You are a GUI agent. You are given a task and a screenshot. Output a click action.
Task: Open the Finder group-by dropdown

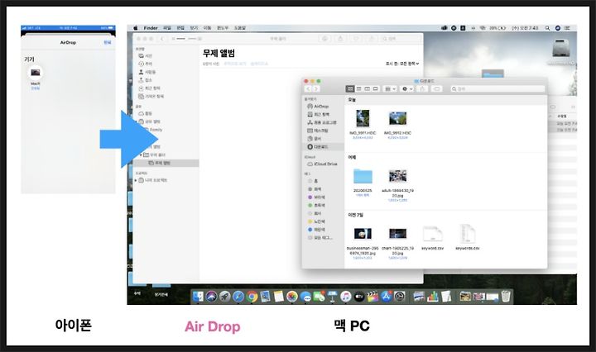pyautogui.click(x=390, y=88)
